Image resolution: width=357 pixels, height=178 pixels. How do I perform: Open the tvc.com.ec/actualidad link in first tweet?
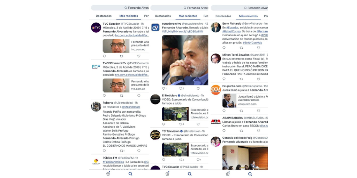tap(132, 35)
